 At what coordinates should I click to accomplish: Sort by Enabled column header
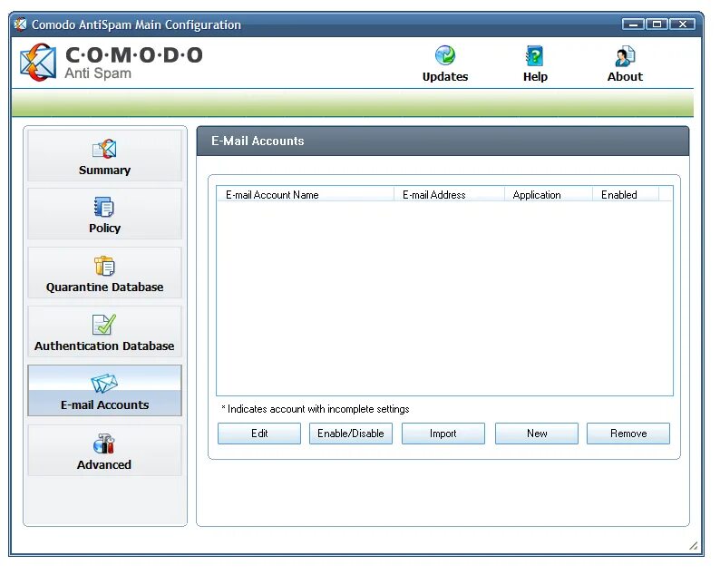tap(626, 194)
